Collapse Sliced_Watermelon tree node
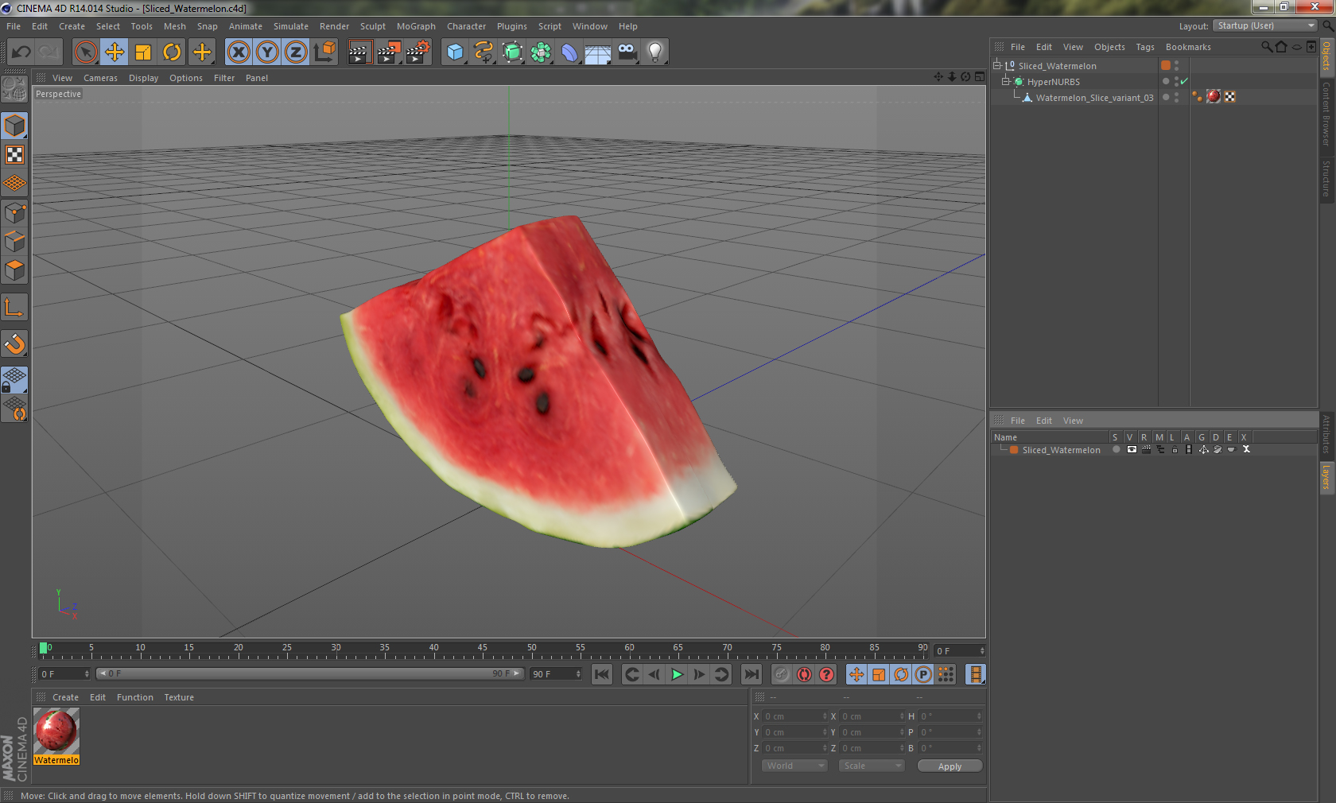Screen dimensions: 1336x803 click(x=997, y=65)
